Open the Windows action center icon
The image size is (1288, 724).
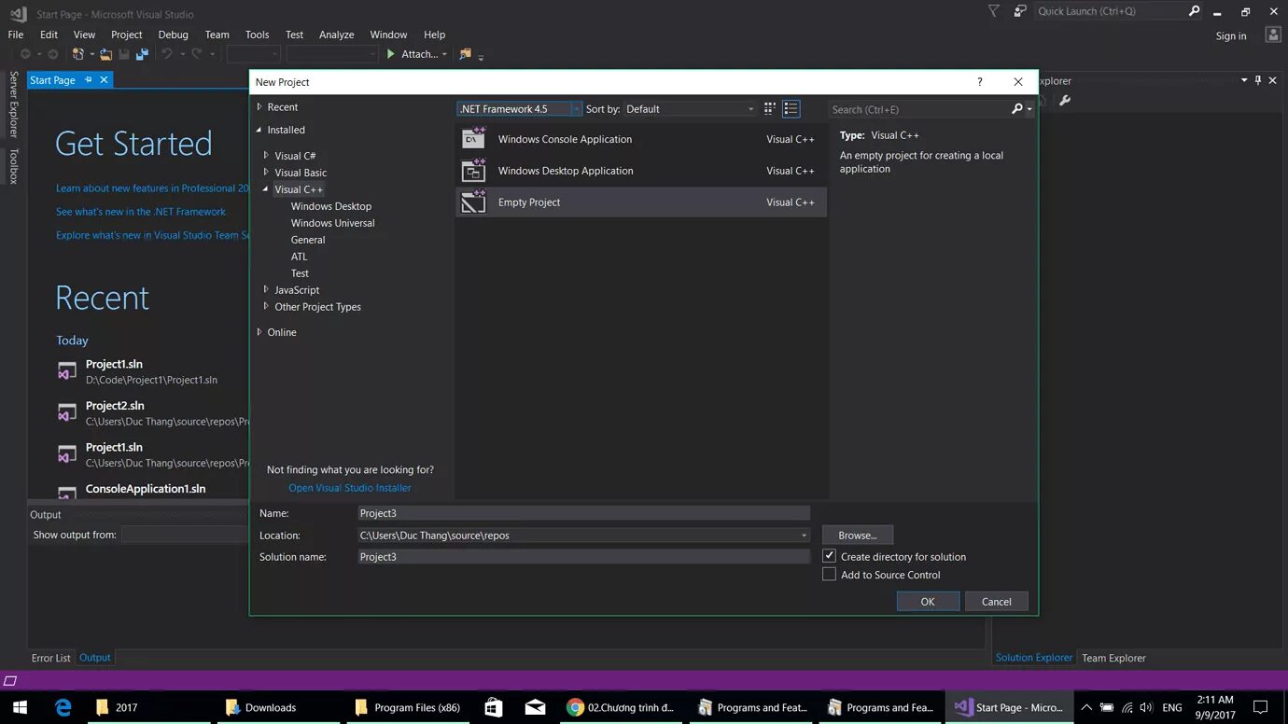(1260, 707)
